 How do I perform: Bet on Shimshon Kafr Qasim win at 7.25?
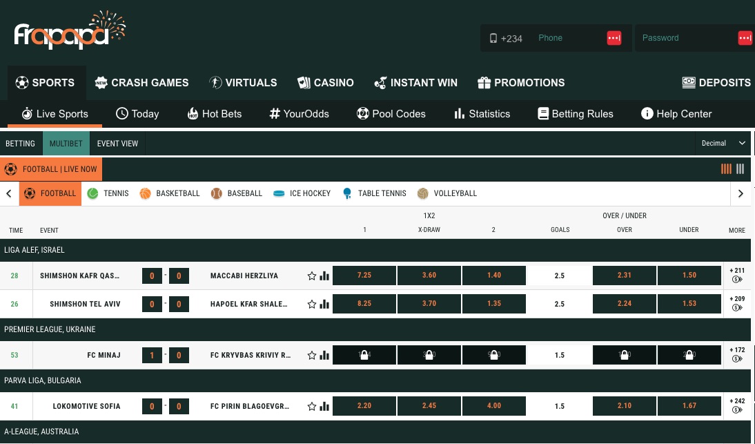364,276
